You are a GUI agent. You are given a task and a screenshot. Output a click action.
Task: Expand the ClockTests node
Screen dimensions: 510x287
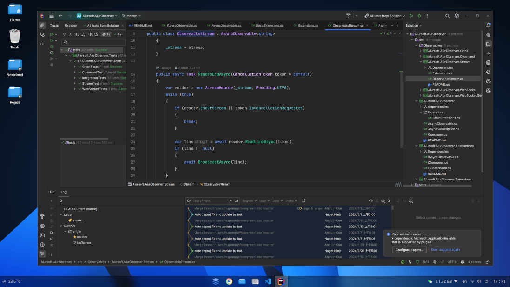point(75,67)
